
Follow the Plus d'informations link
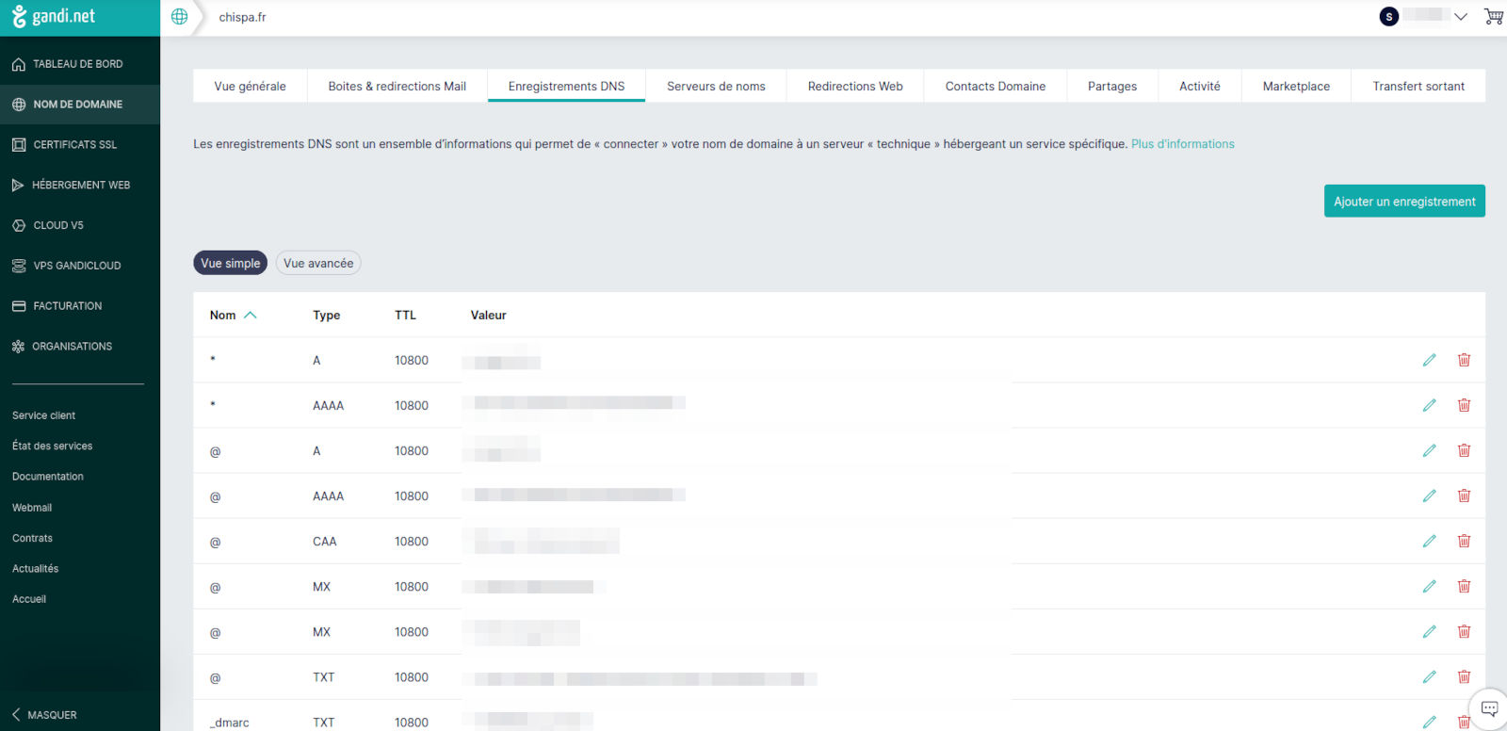click(1182, 144)
